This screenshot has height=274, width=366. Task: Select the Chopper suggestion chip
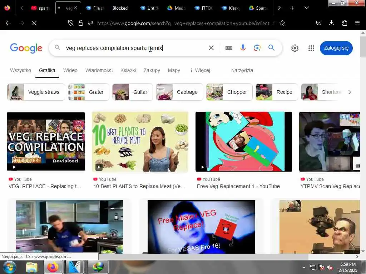pyautogui.click(x=229, y=92)
